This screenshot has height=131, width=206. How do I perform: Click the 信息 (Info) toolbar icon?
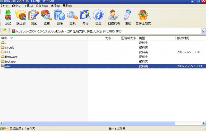point(98,15)
